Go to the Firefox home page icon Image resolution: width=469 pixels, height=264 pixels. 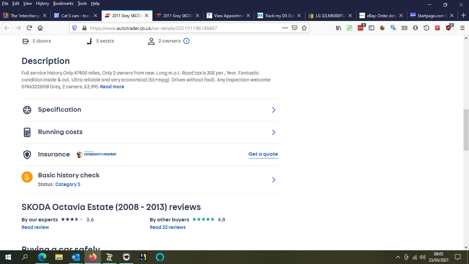pyautogui.click(x=40, y=28)
